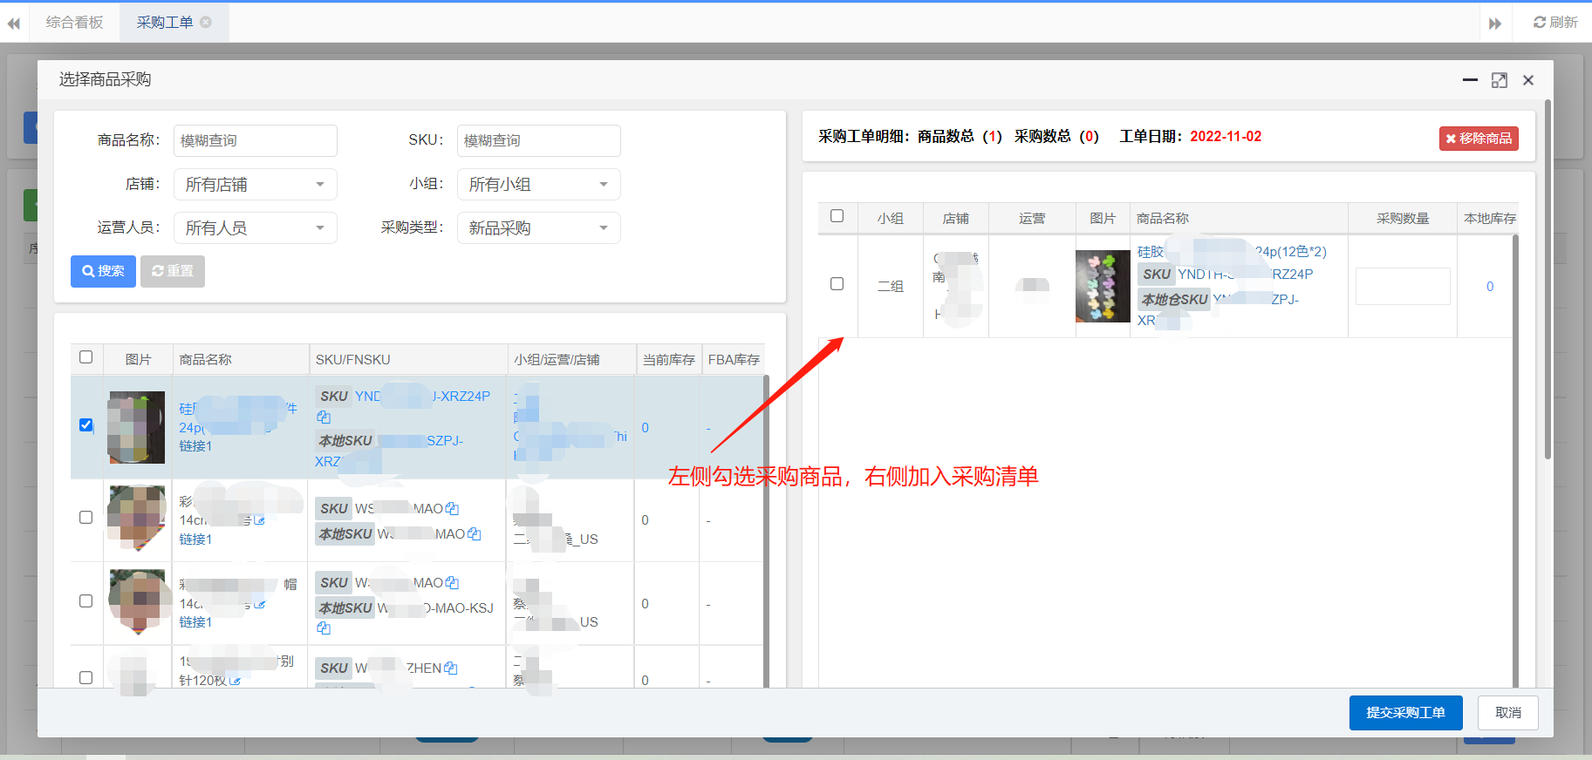Click the 提交采购工单 submit button

point(1406,713)
